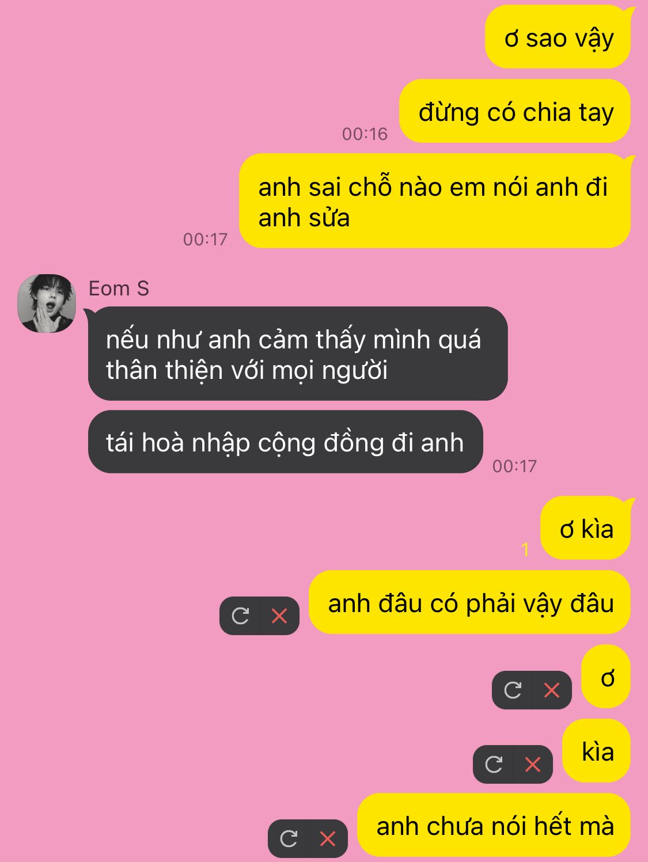Screen dimensions: 648x862
Task: Click the unread count 1 indicator
Action: coord(525,550)
